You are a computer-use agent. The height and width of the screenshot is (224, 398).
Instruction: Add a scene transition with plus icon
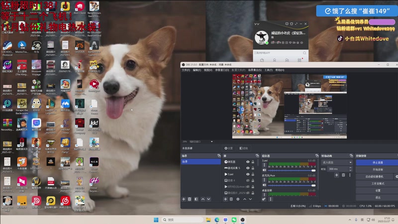[x=337, y=175]
